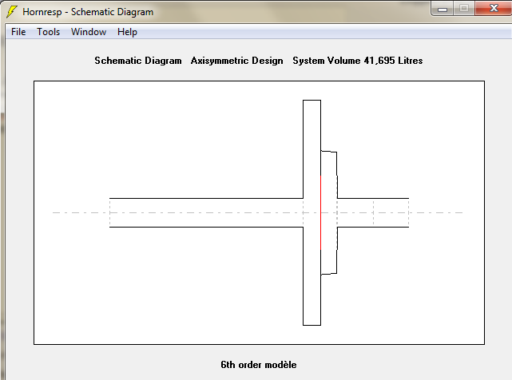Maximize the Hornresp Schematic Diagram window

coord(464,9)
